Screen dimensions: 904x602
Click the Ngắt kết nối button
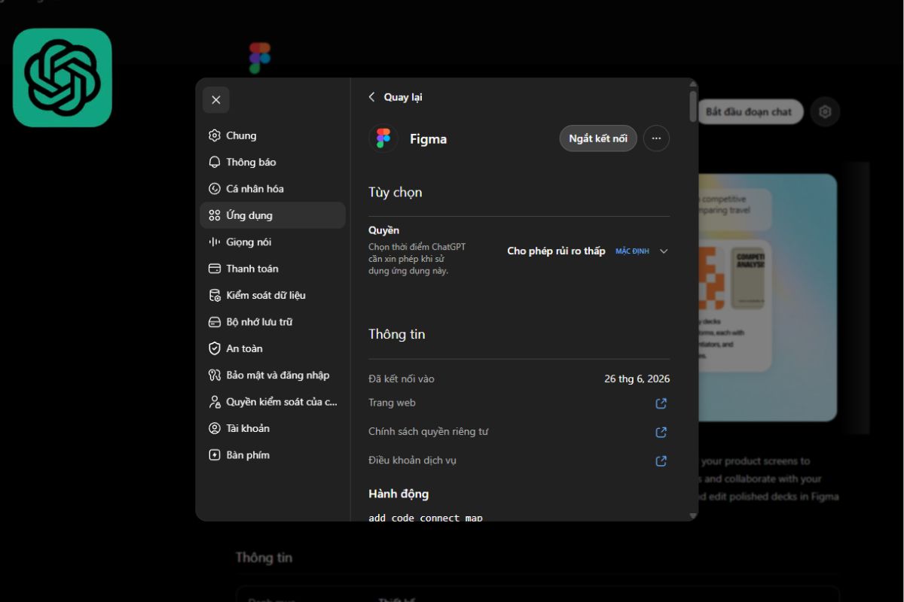pos(598,138)
